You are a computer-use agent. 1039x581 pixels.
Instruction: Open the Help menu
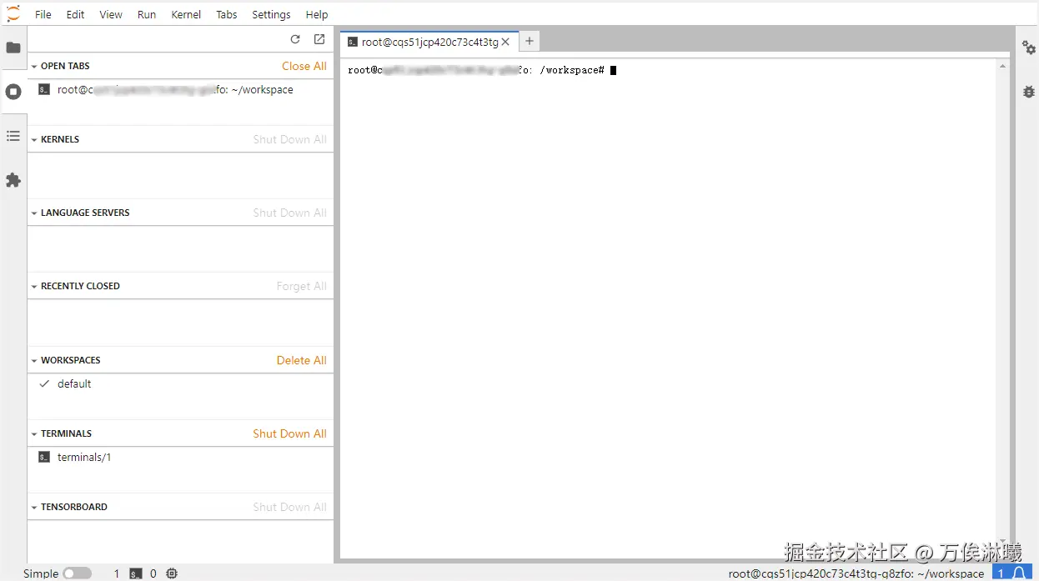tap(317, 14)
